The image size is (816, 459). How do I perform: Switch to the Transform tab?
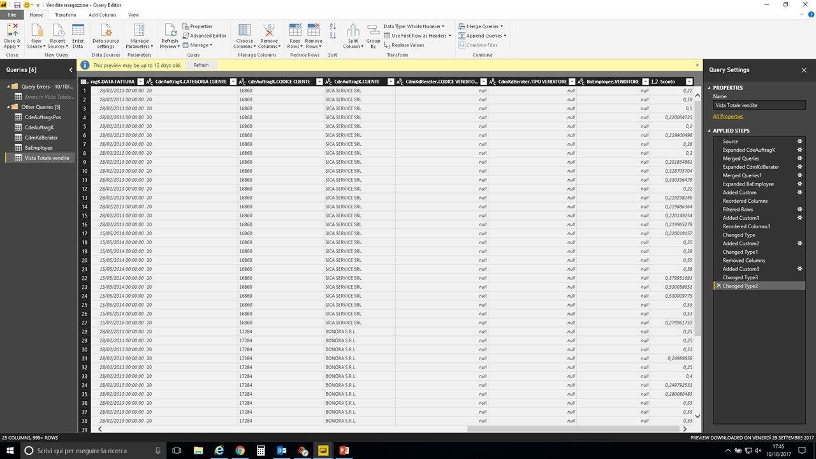pos(65,15)
